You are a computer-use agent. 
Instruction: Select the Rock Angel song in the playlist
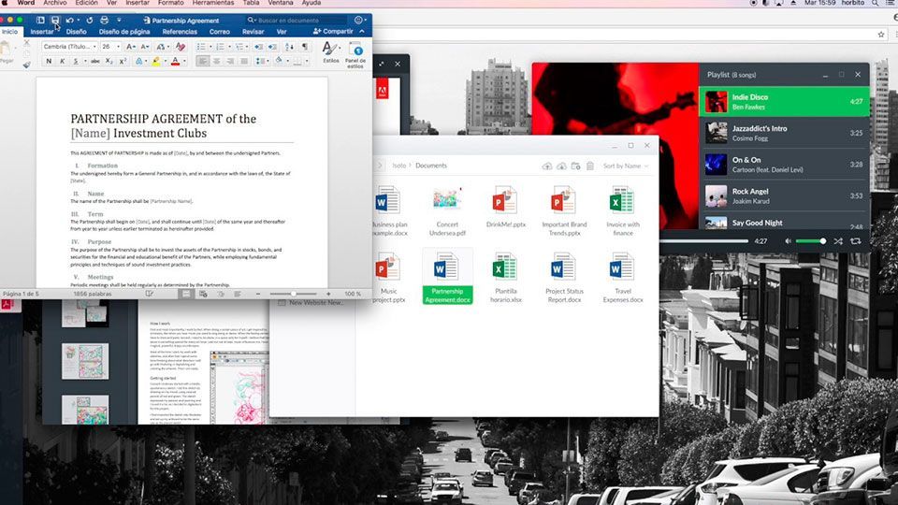point(784,195)
